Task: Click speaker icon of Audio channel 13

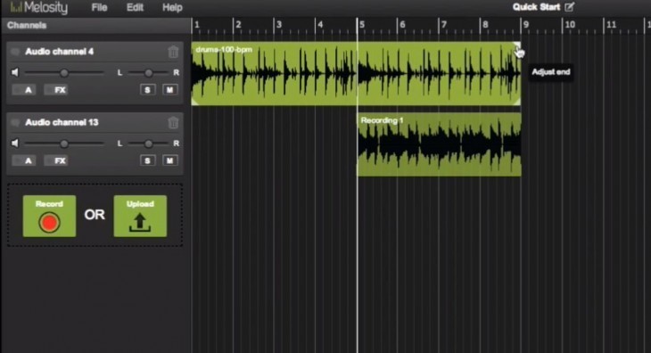Action: tap(15, 144)
